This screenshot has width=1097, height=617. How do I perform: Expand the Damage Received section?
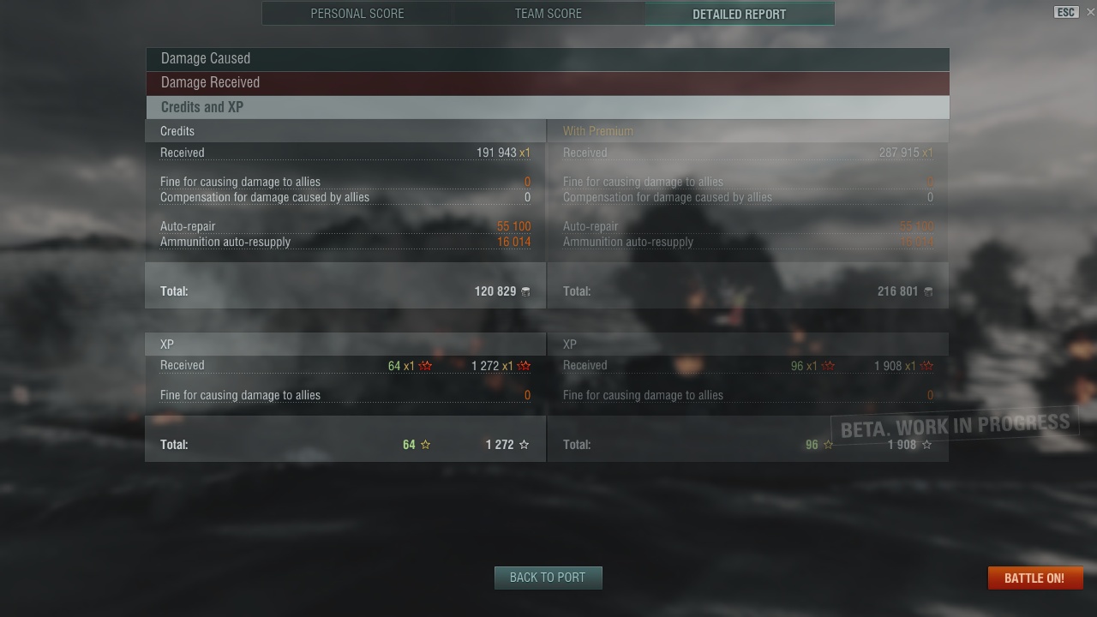[548, 83]
